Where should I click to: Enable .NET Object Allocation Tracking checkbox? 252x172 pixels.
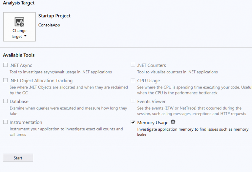click(x=5, y=80)
